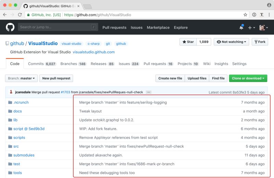Expand the commit message ellipsis button
This screenshot has height=178, width=274.
coord(149,92)
